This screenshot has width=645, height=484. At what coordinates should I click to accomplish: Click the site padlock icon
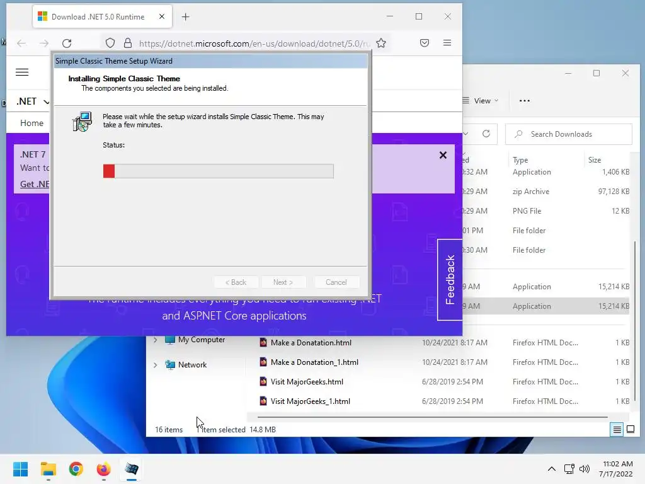click(128, 43)
